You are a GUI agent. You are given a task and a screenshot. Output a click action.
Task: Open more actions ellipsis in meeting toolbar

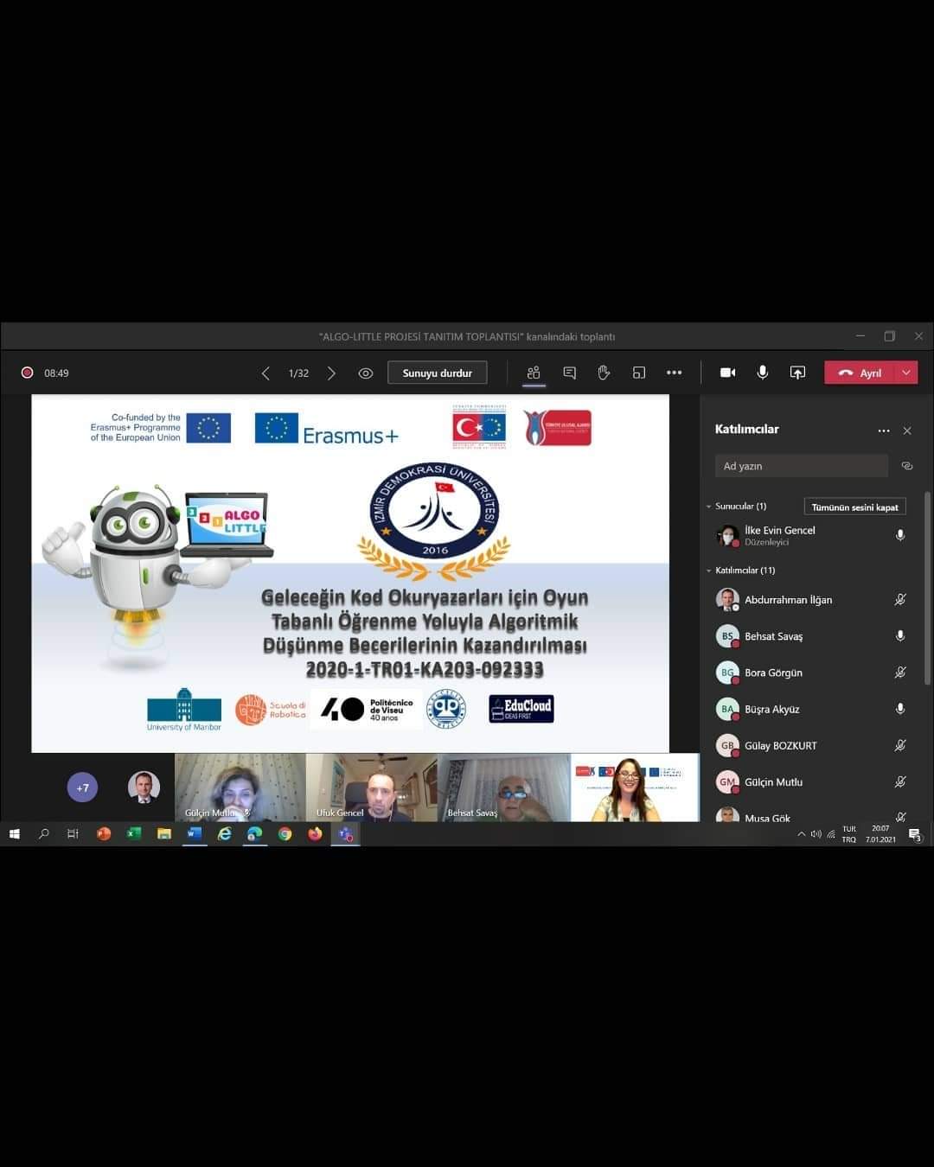pyautogui.click(x=675, y=373)
